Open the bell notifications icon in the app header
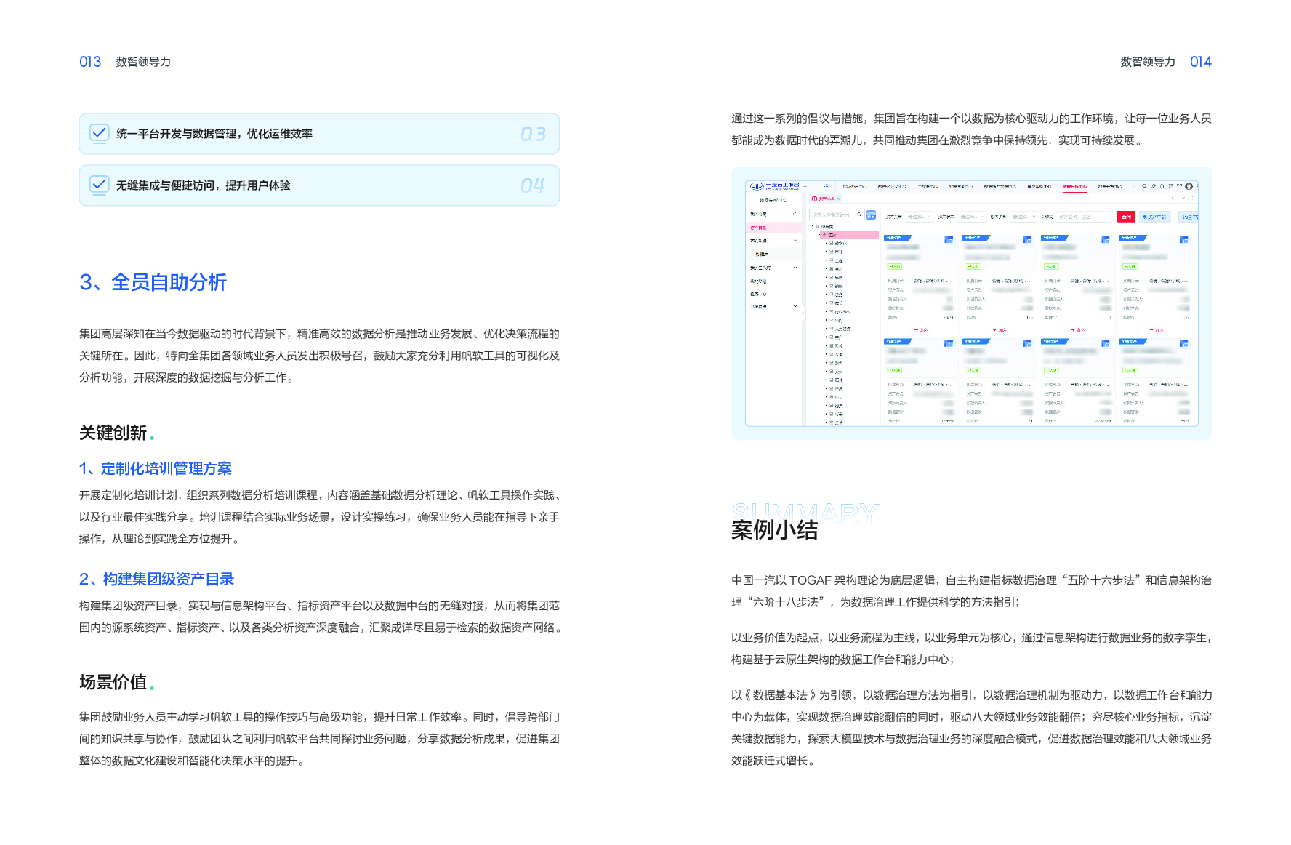Screen dimensions: 1291x845 click(1162, 186)
